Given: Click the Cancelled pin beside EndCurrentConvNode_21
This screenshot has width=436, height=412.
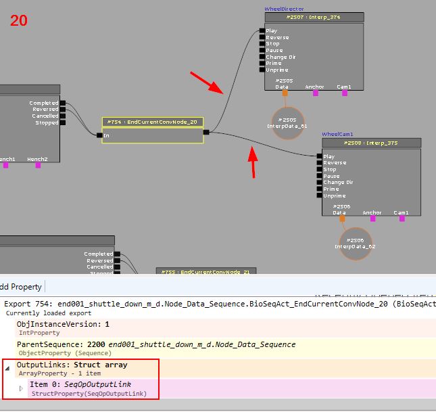Looking at the screenshot, I should pyautogui.click(x=118, y=267).
